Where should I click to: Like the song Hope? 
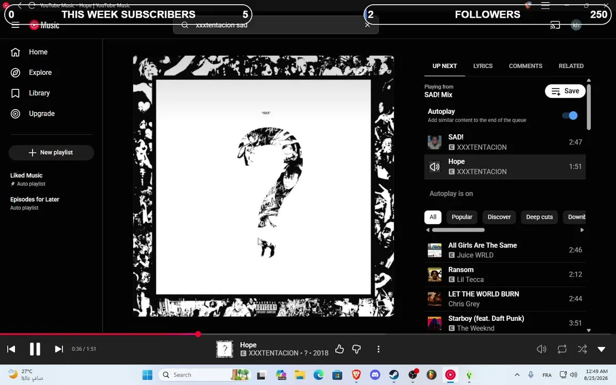[340, 349]
